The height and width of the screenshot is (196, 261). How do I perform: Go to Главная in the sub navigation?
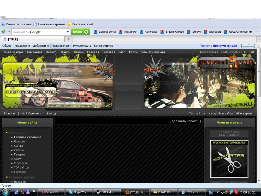click(x=10, y=113)
